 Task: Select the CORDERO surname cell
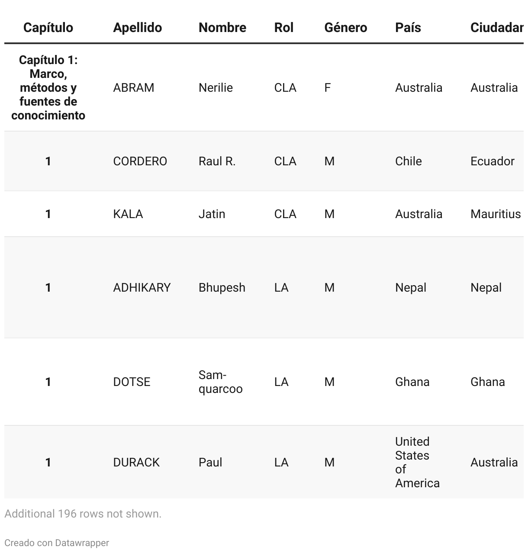coord(140,161)
